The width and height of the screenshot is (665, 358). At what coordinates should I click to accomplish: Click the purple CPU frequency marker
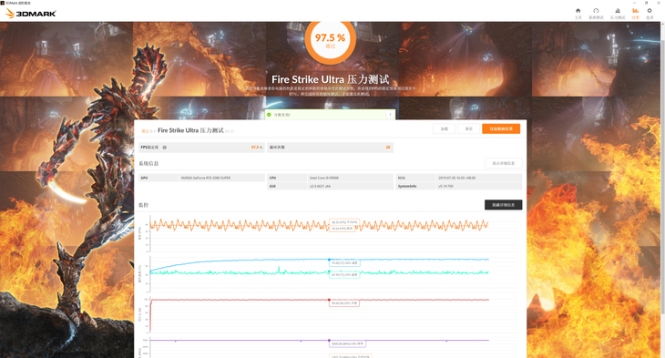[x=329, y=340]
